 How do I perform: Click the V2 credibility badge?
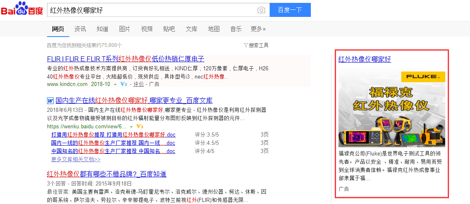click(x=124, y=84)
